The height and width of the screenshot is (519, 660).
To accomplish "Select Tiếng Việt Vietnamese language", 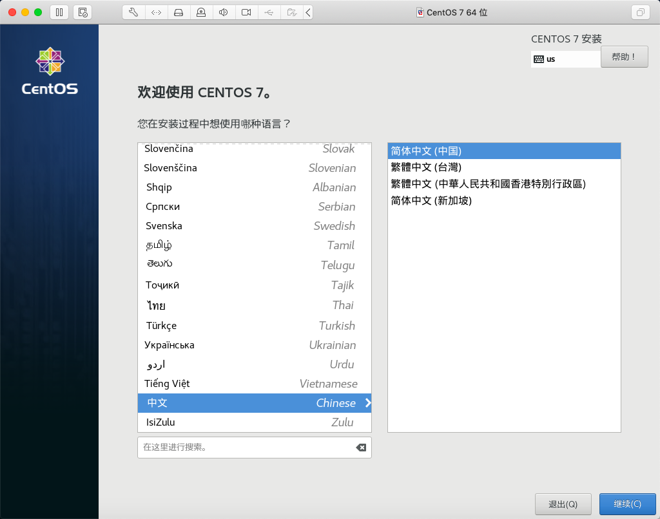I will 254,384.
